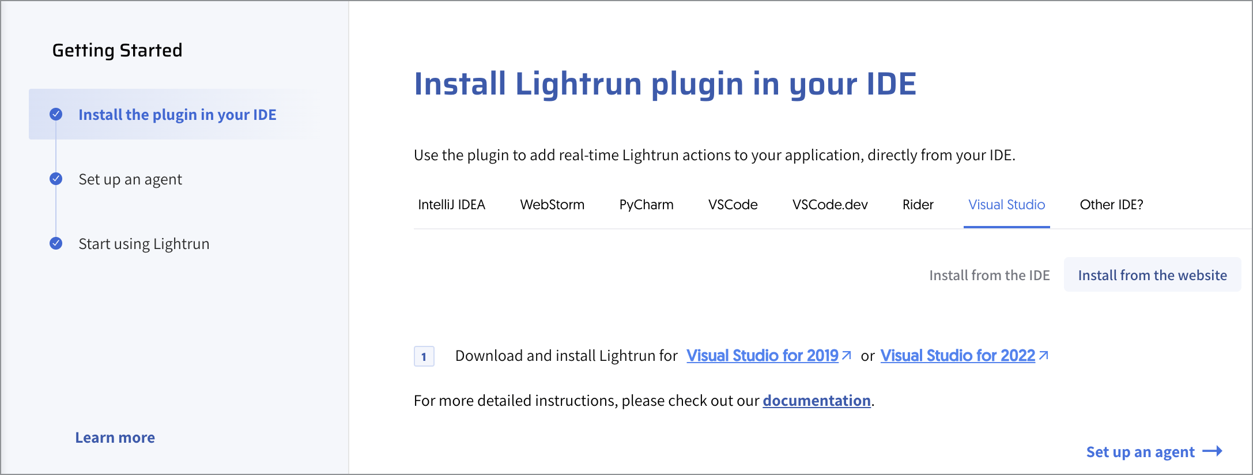1253x475 pixels.
Task: Select the Rider tab
Action: pos(918,205)
